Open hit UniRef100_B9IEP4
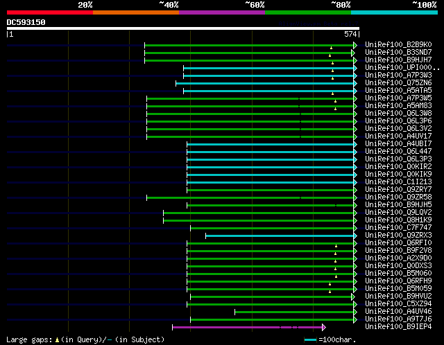 click(398, 327)
